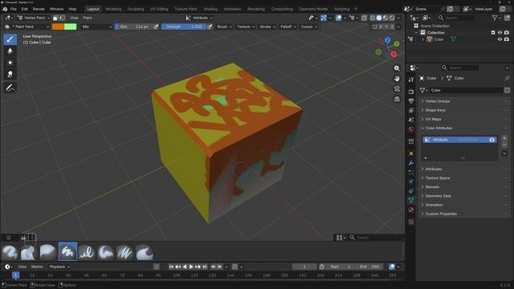This screenshot has height=289, width=514.
Task: Click the blue Z axis on navigation gizmo
Action: [x=387, y=40]
